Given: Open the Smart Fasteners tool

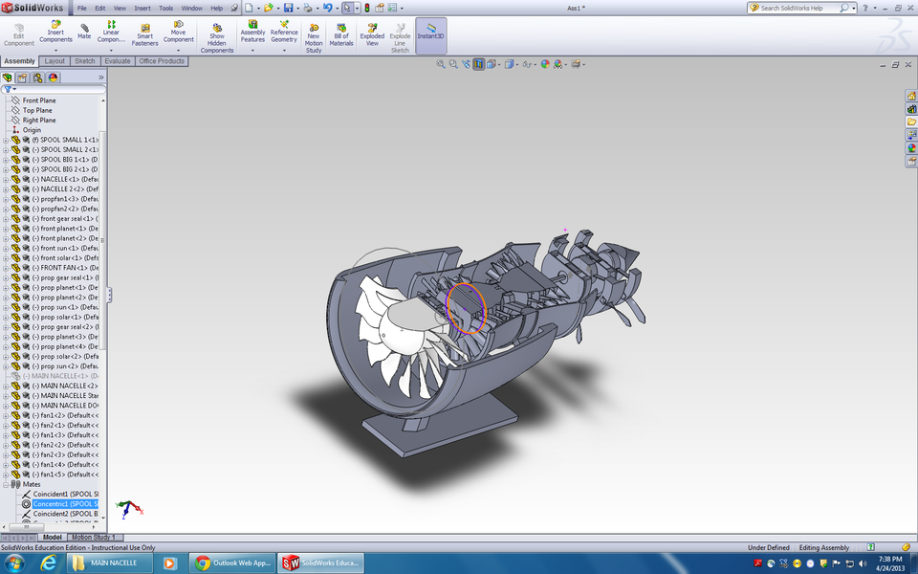Looking at the screenshot, I should coord(144,34).
